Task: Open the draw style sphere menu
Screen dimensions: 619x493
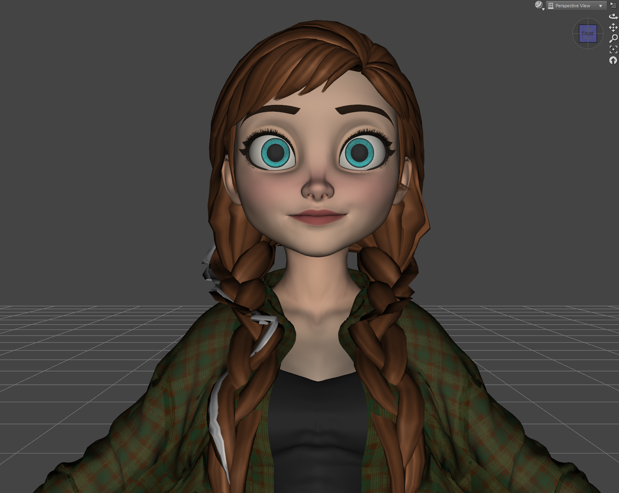Action: (x=539, y=5)
